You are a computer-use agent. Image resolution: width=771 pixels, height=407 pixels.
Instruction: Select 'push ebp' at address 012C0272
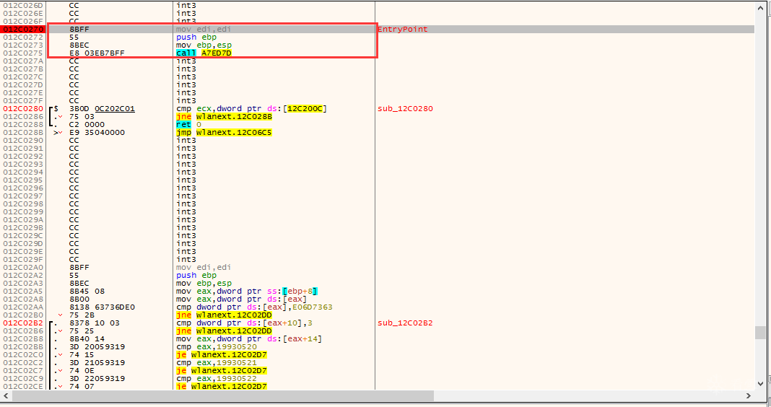pyautogui.click(x=196, y=38)
